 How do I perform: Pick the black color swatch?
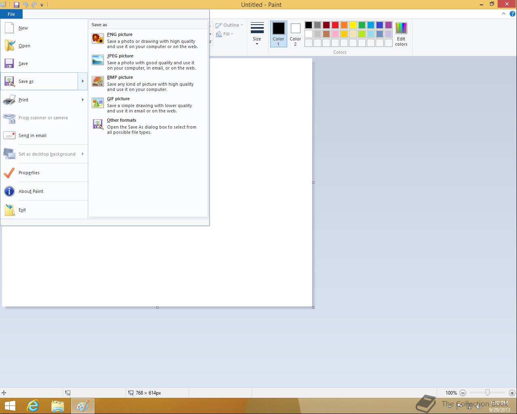pos(309,25)
